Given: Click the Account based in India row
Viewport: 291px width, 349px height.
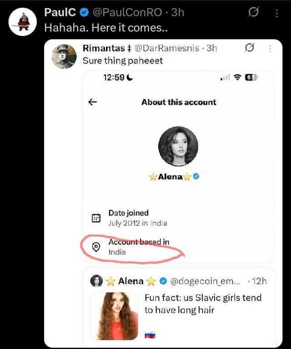Looking at the screenshot, I should point(138,247).
